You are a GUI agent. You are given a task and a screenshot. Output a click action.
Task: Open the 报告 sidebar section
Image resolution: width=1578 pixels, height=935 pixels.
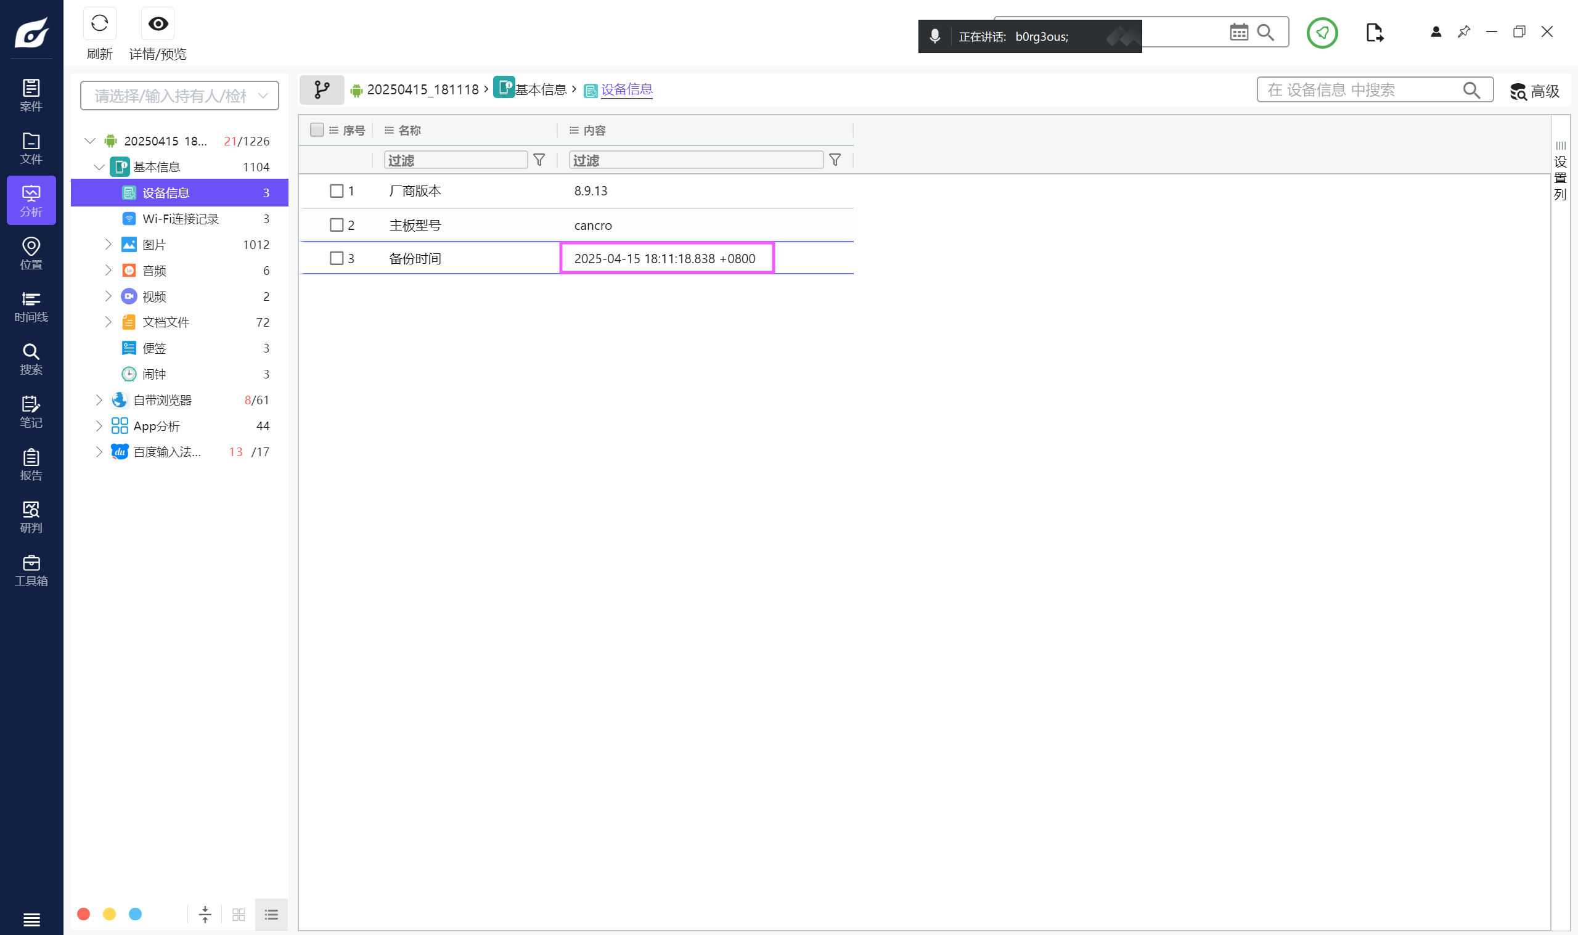click(31, 464)
